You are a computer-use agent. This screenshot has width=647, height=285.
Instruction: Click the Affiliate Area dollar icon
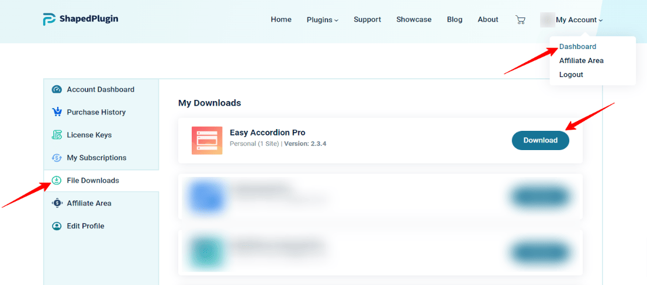click(x=57, y=203)
